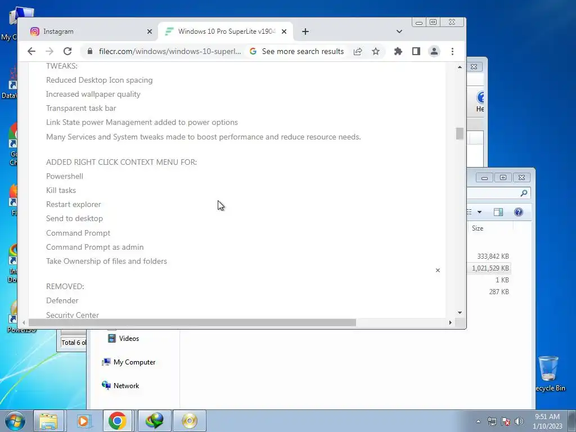576x432 pixels.
Task: Click the 'Send to desktop' text
Action: [75, 219]
